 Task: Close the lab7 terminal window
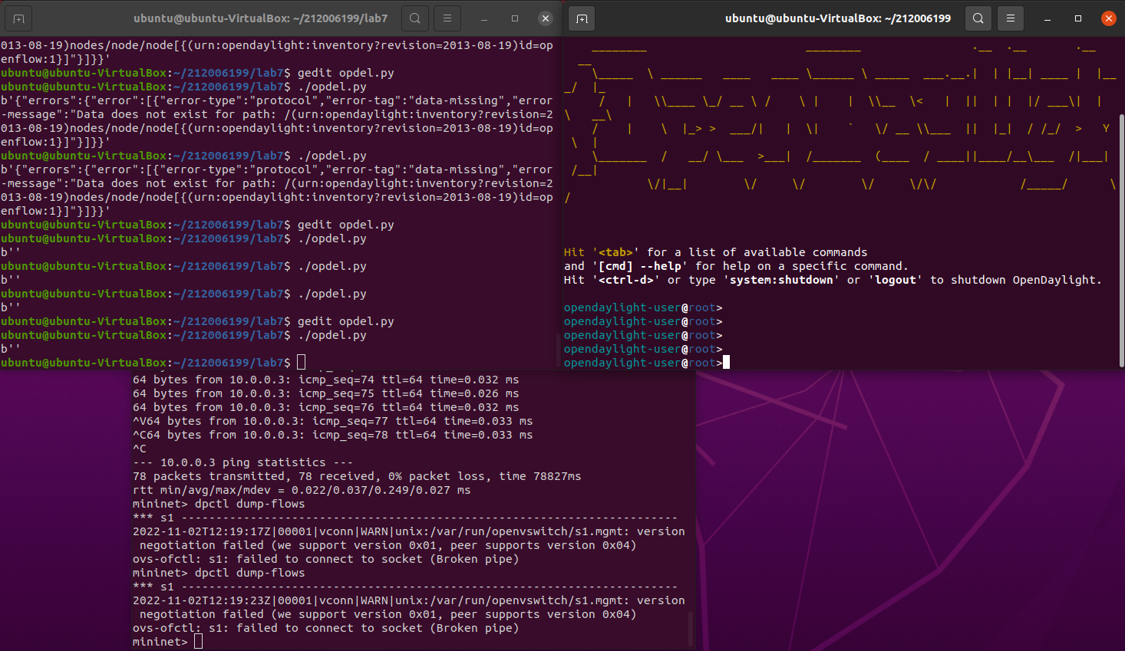[x=546, y=18]
